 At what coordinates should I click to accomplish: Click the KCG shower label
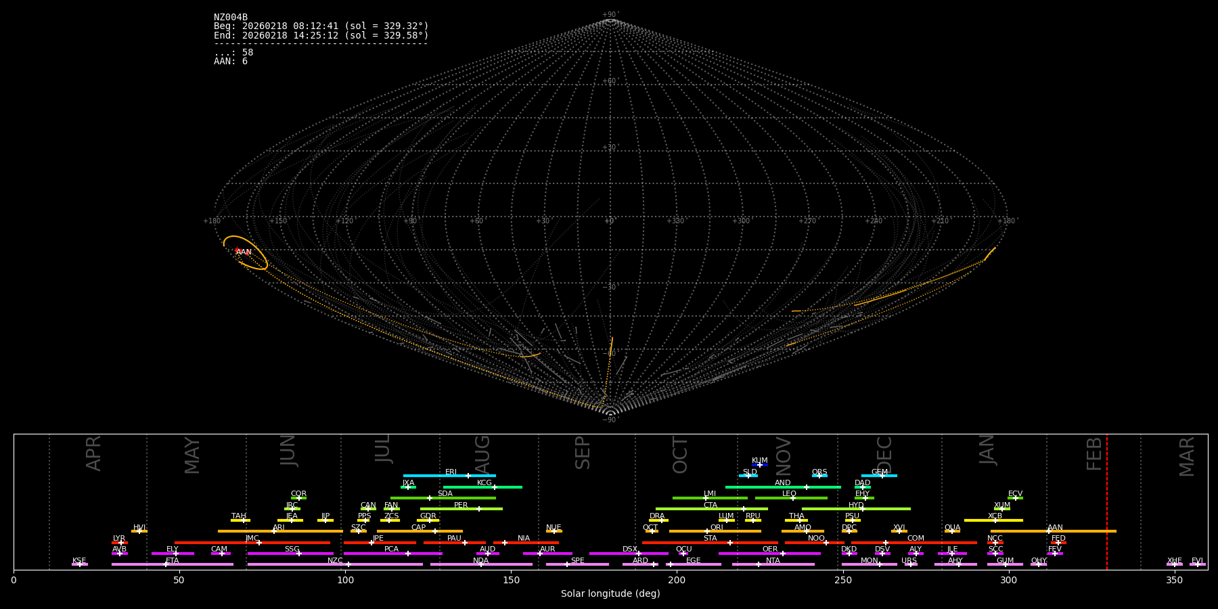coord(484,483)
